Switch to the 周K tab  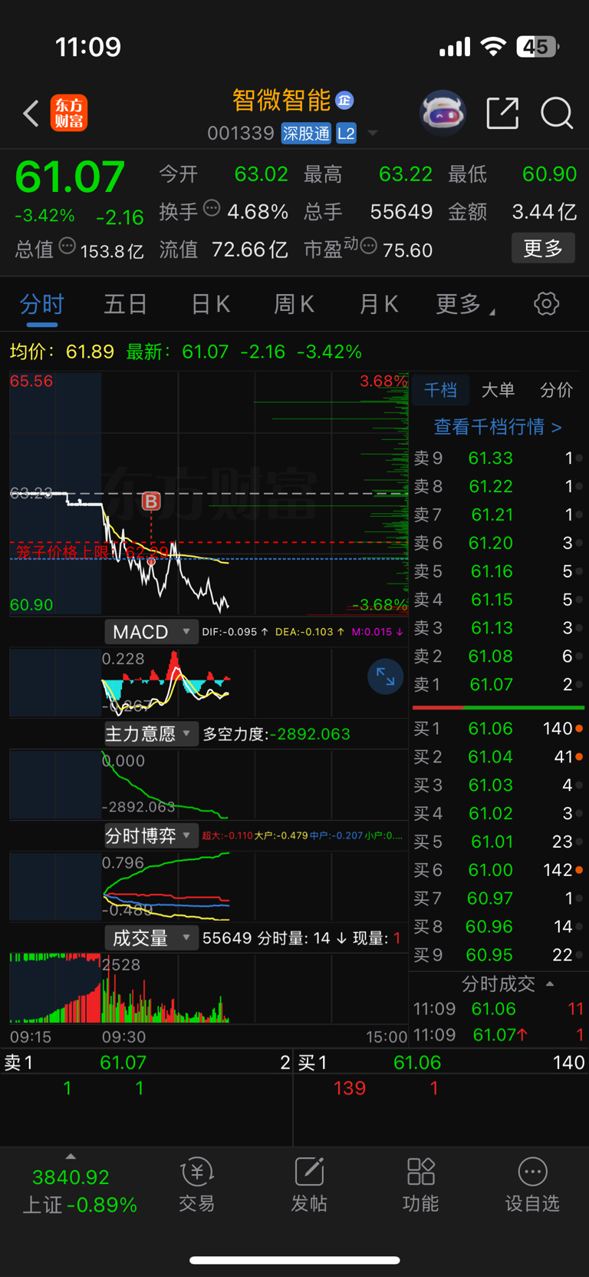pyautogui.click(x=294, y=304)
